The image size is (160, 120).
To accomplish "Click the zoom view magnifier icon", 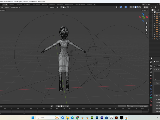I will point(146,23).
